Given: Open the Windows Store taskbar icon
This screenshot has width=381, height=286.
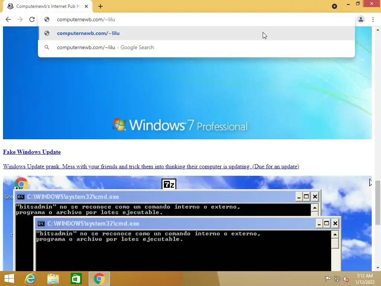Looking at the screenshot, I should (x=76, y=279).
